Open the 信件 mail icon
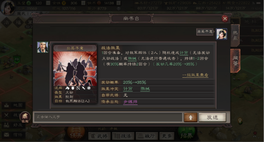 tap(13, 135)
